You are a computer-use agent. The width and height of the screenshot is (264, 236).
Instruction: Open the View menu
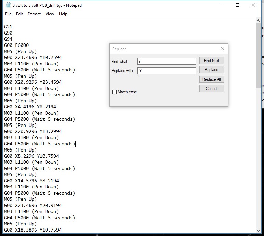[x=50, y=14]
